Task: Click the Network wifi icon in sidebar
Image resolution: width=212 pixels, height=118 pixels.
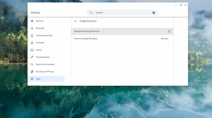Action: (x=32, y=21)
